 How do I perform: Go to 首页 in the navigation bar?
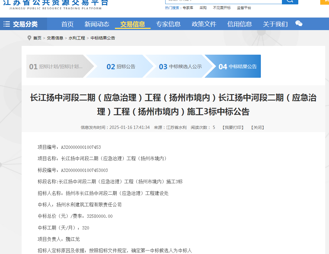click(x=67, y=24)
